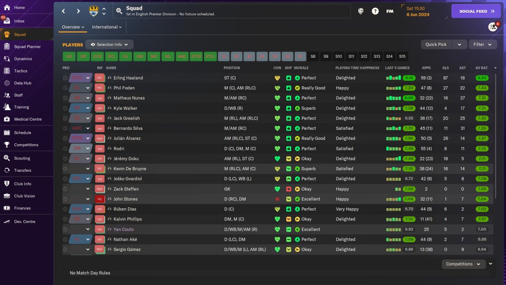Viewport: 506px width, 285px height.
Task: Toggle the pick checkbox for Zack Steffen
Action: pos(65,189)
